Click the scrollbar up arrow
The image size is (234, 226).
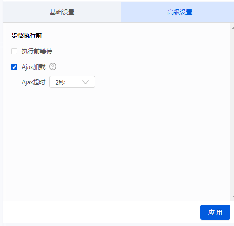[x=233, y=28]
